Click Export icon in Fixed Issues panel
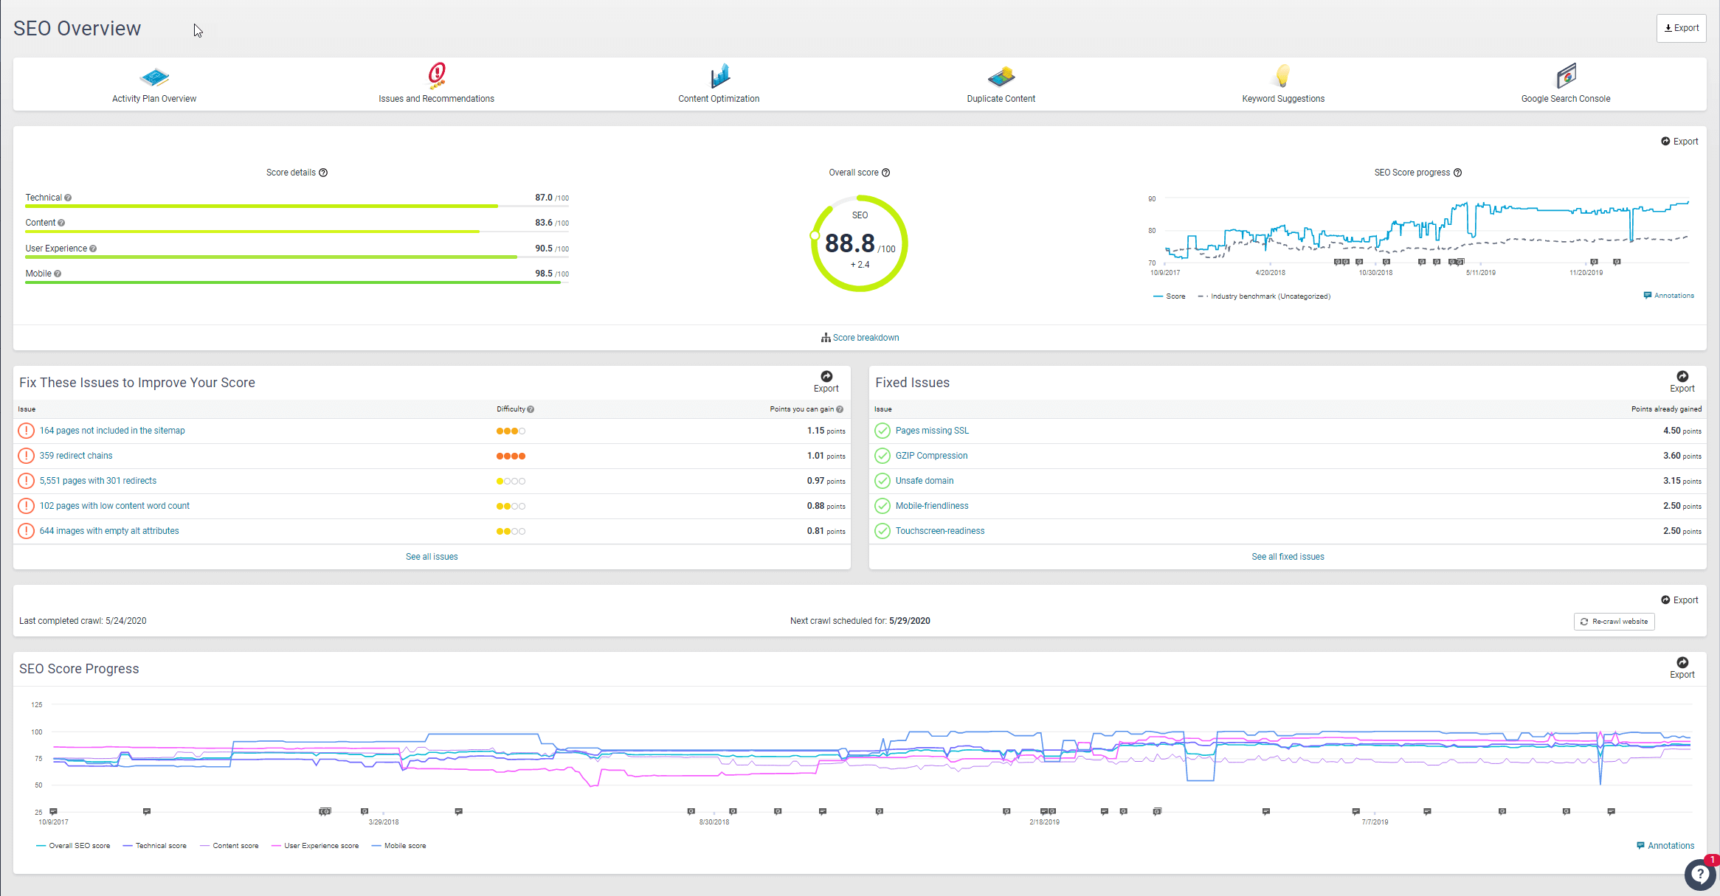Viewport: 1720px width, 896px height. point(1682,377)
